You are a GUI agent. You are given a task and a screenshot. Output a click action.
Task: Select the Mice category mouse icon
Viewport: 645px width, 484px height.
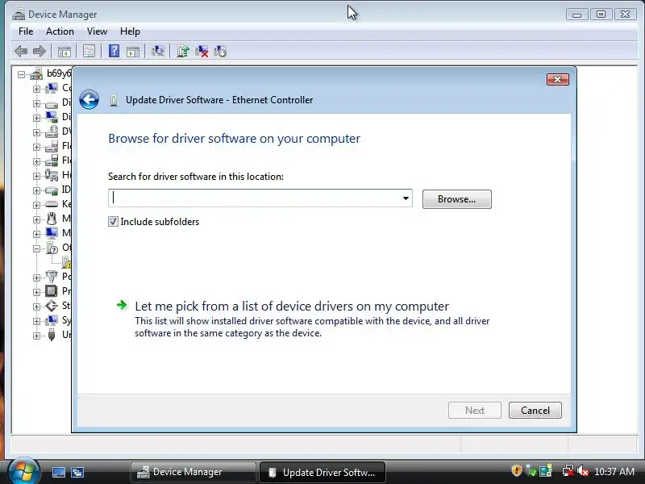coord(52,219)
